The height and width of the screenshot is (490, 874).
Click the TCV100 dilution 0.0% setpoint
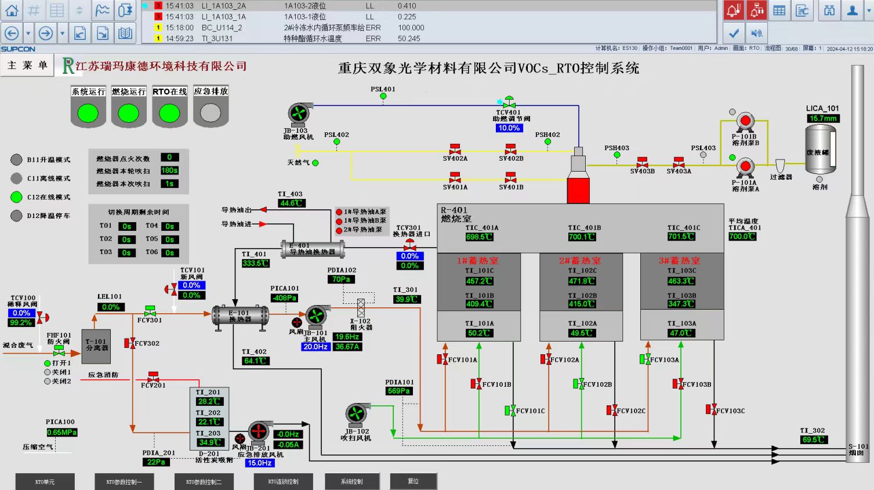click(x=21, y=313)
